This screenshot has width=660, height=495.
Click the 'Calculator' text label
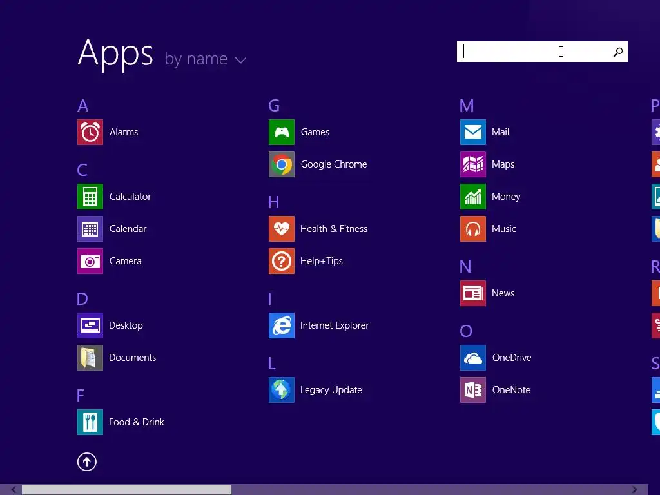[130, 197]
